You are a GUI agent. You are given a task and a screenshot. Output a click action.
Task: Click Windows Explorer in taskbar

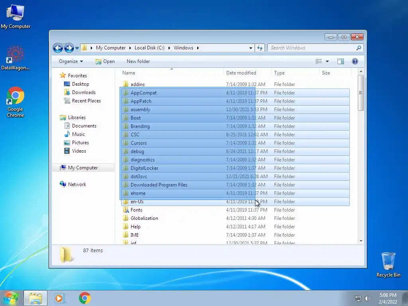tap(35, 298)
